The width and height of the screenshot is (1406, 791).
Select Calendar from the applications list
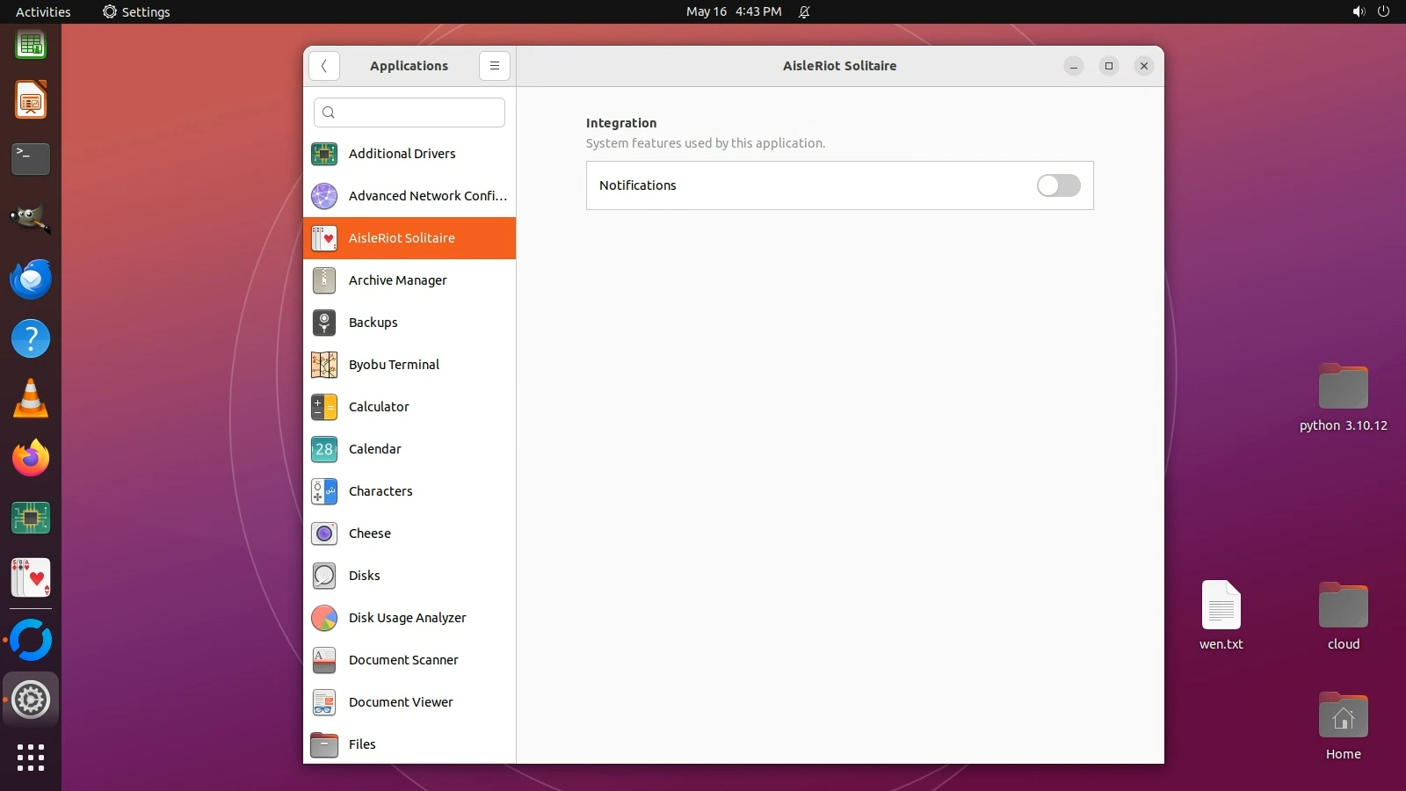[x=409, y=449]
